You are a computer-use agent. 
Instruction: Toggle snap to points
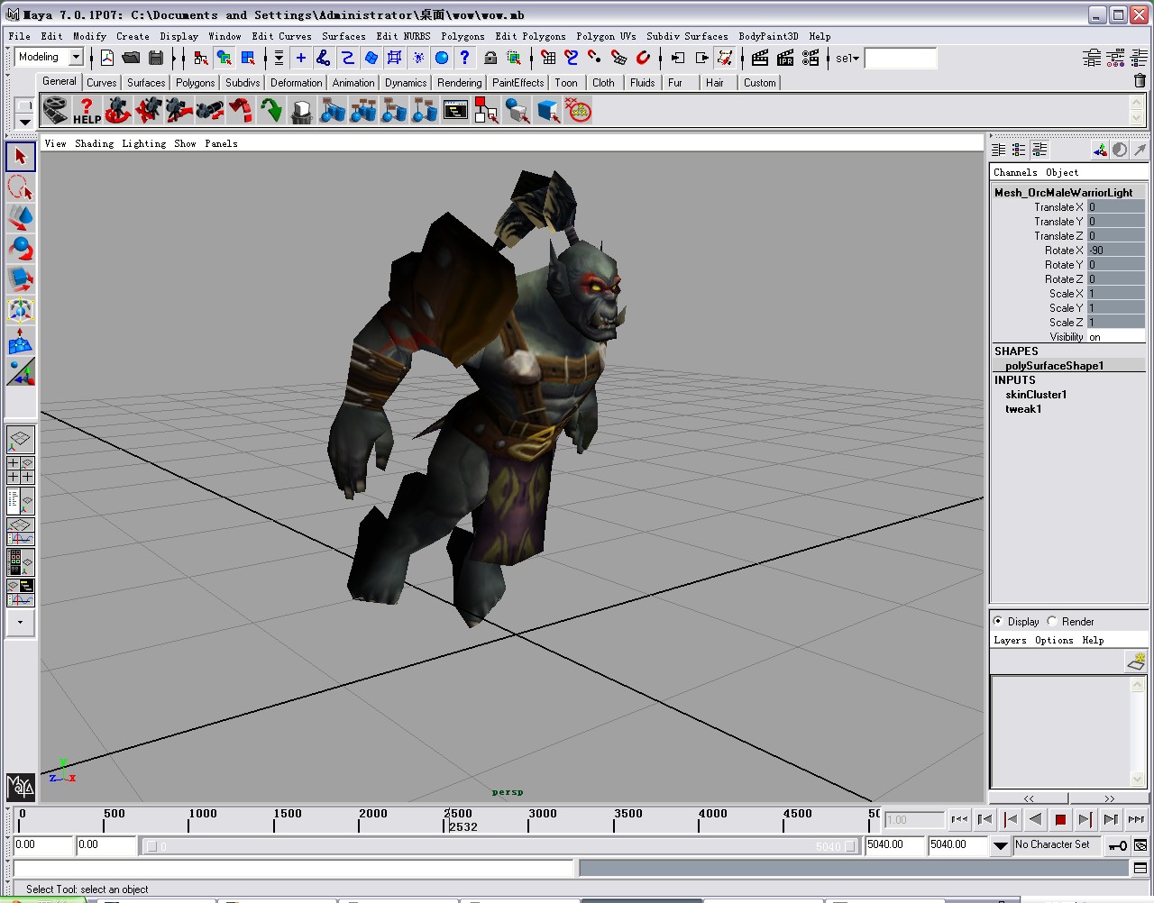click(x=595, y=58)
